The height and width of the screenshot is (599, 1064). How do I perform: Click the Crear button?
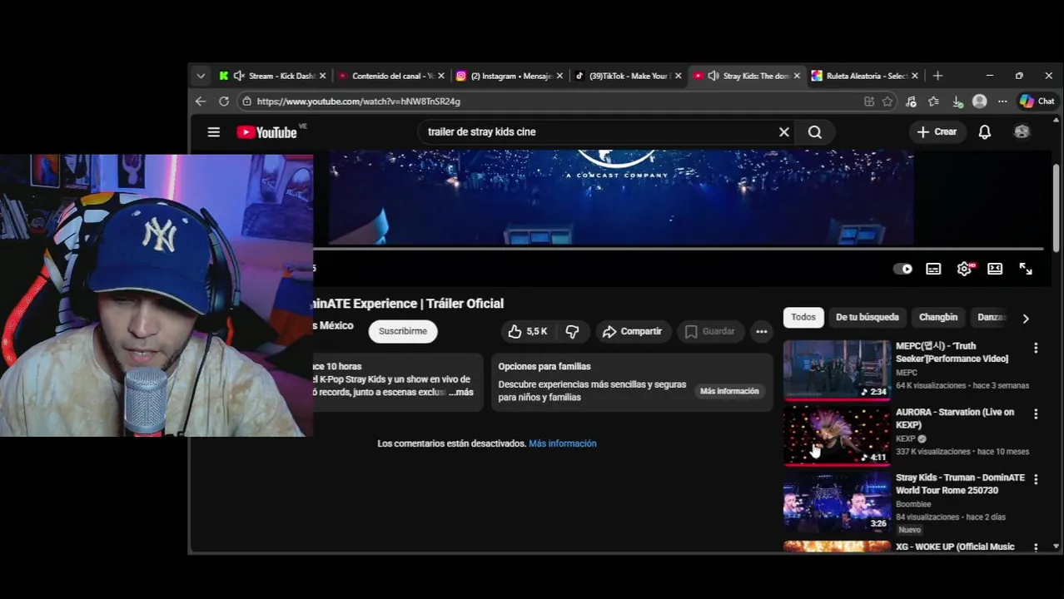[x=937, y=132]
